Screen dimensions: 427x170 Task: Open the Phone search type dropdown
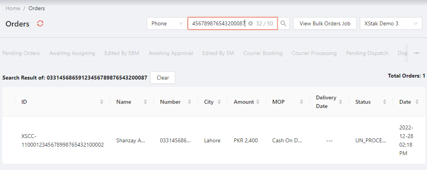[x=167, y=23]
